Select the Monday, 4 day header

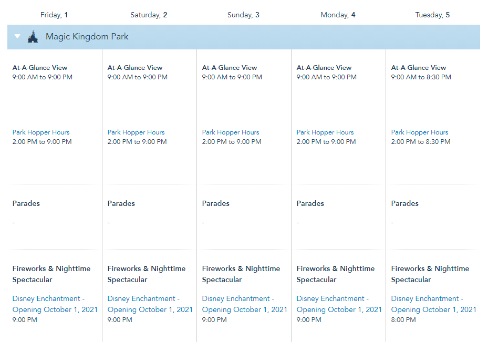click(338, 15)
